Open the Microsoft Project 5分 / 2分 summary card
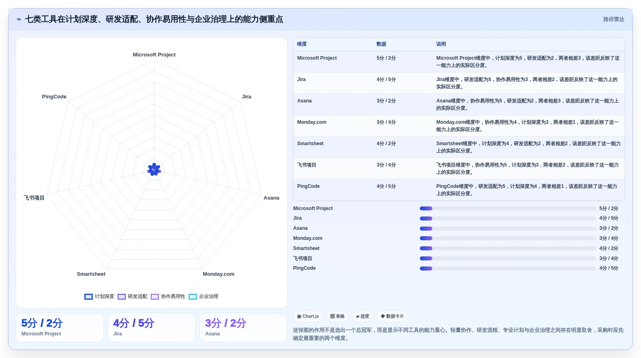 pyautogui.click(x=60, y=327)
